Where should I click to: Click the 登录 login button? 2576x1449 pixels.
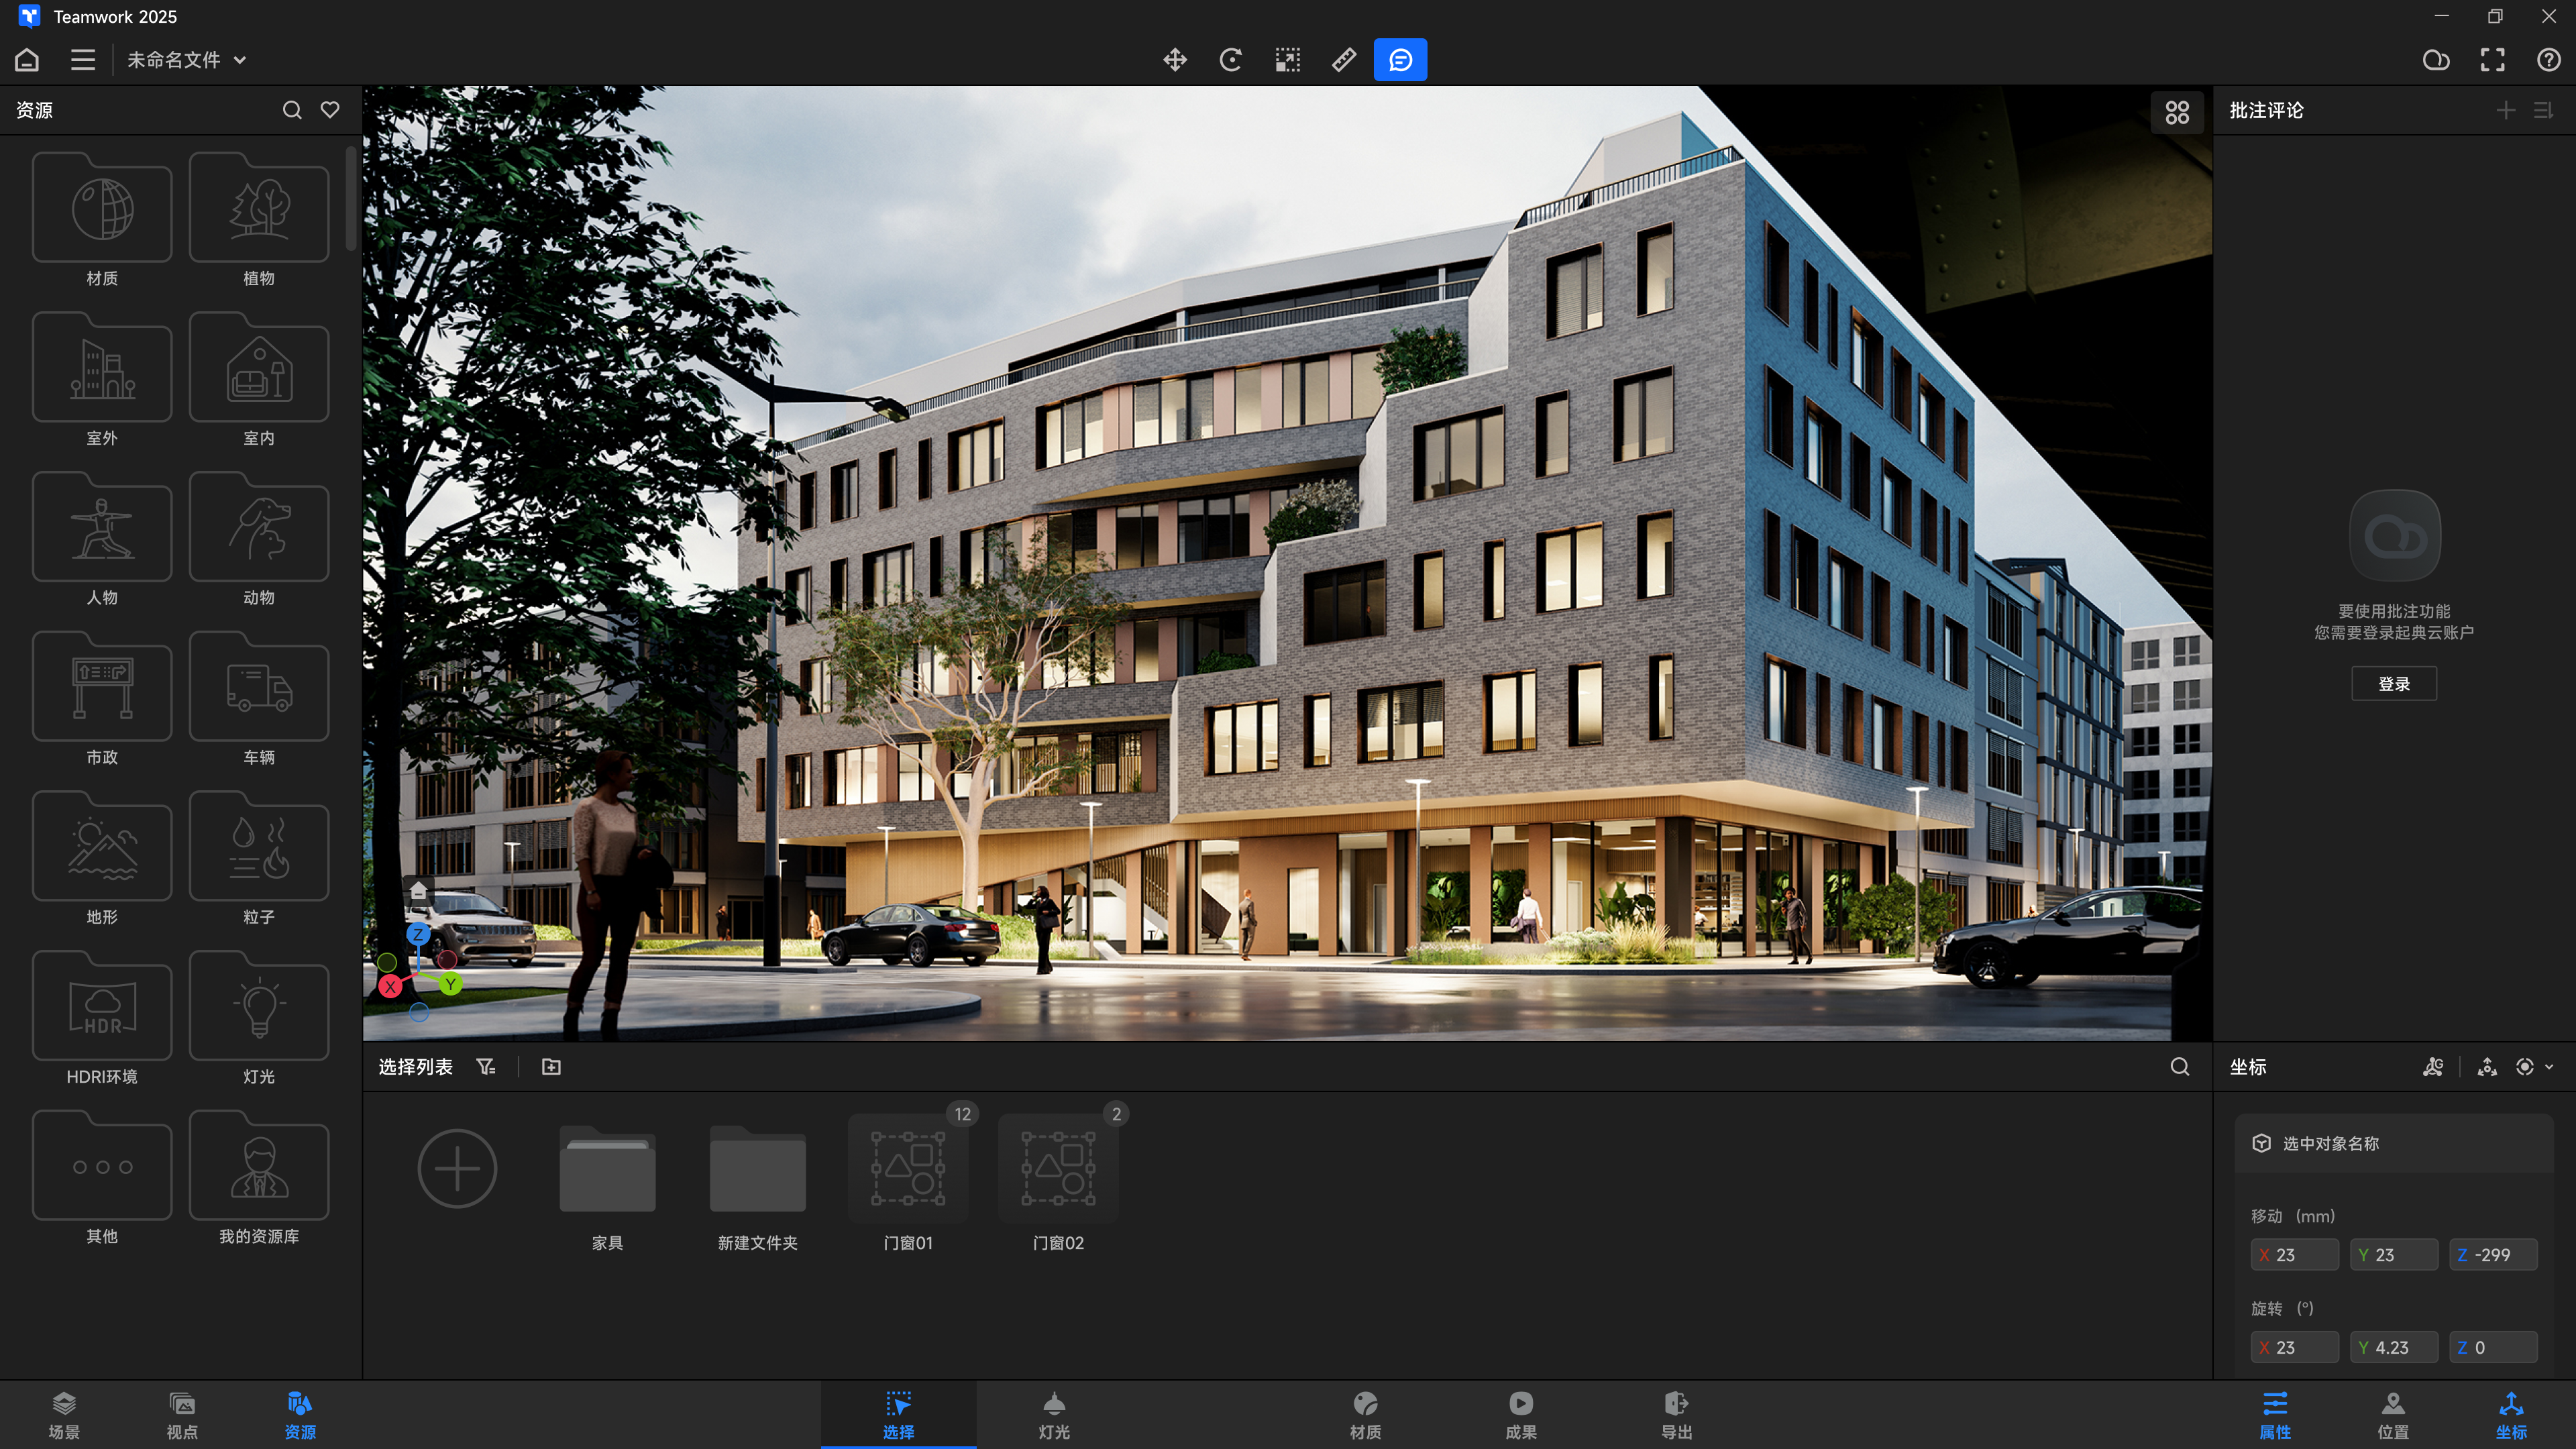[2394, 684]
